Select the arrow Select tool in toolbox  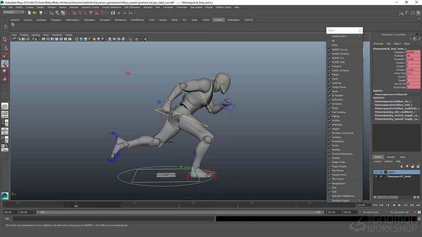[x=5, y=39]
